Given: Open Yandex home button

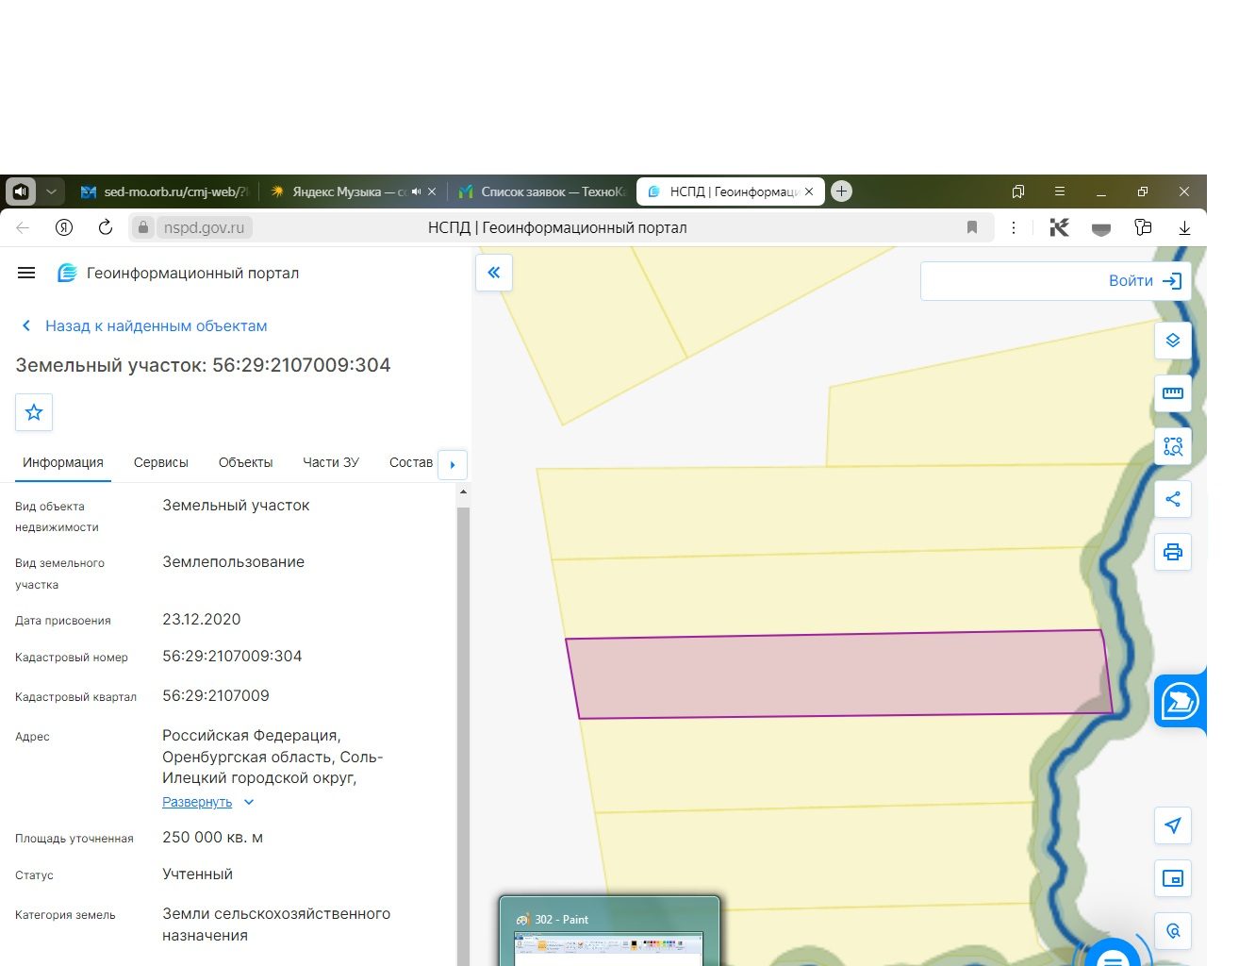Looking at the screenshot, I should tap(64, 227).
